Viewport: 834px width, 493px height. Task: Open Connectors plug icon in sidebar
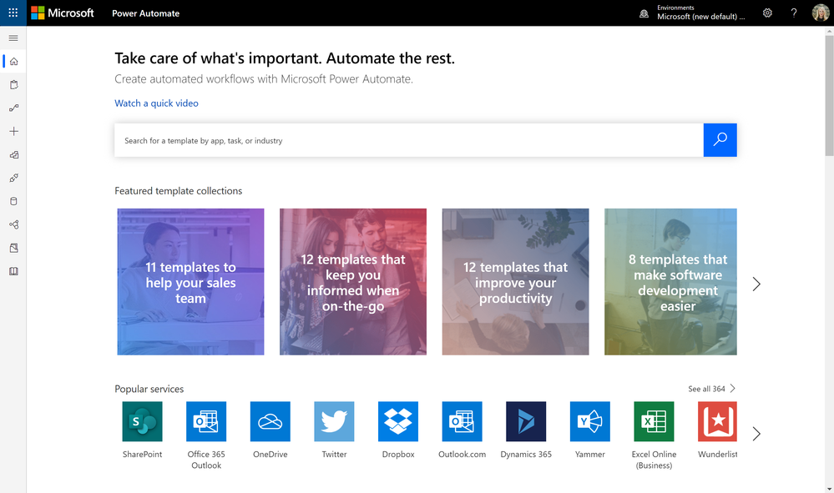(x=14, y=178)
